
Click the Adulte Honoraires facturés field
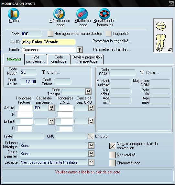coord(24,108)
